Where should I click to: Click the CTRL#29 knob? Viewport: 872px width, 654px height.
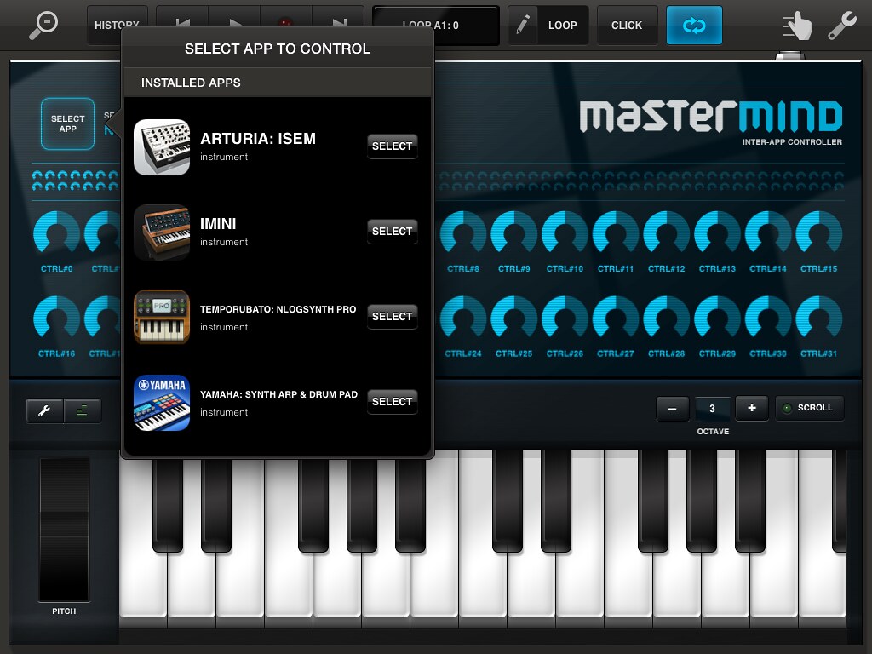click(717, 318)
